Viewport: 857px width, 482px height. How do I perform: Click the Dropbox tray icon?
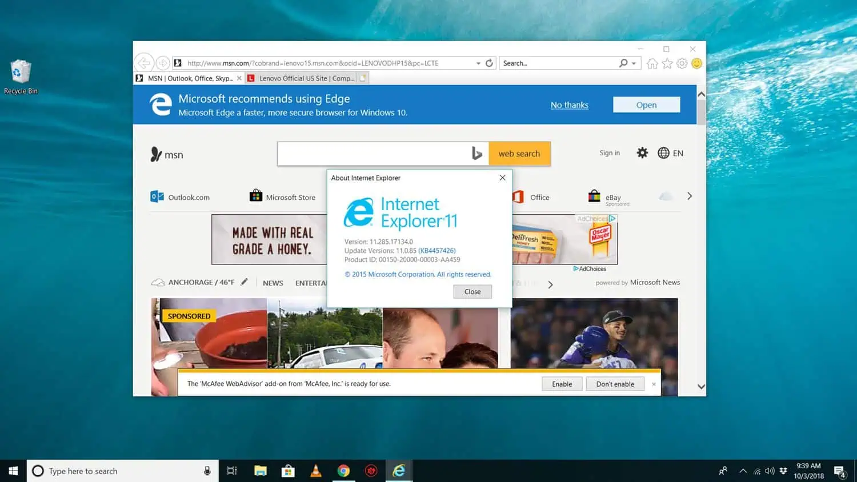[783, 471]
